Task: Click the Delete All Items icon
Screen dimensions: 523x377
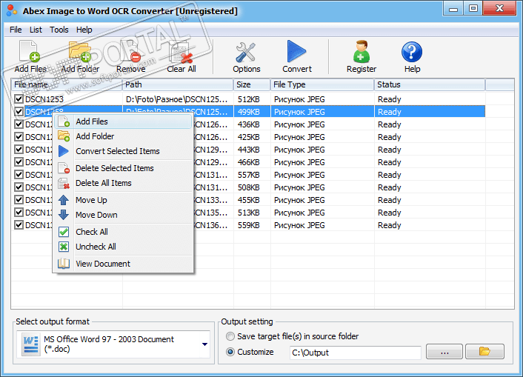Action: [x=64, y=183]
